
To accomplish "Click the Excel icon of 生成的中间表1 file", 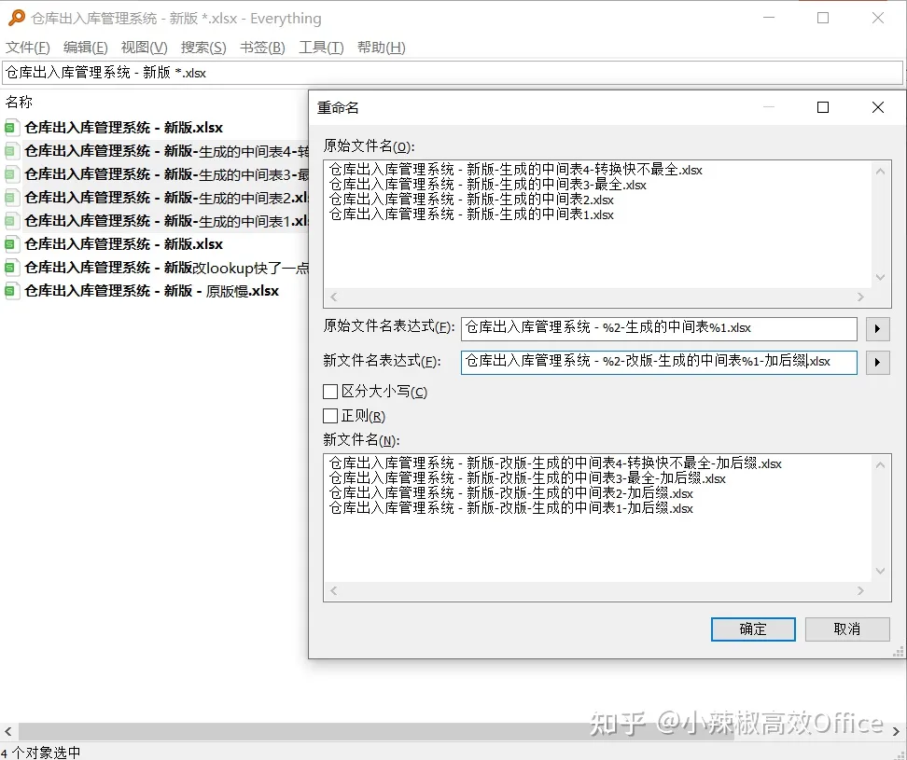I will click(x=11, y=221).
